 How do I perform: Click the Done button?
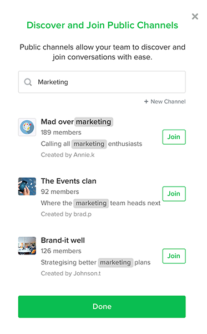102,307
